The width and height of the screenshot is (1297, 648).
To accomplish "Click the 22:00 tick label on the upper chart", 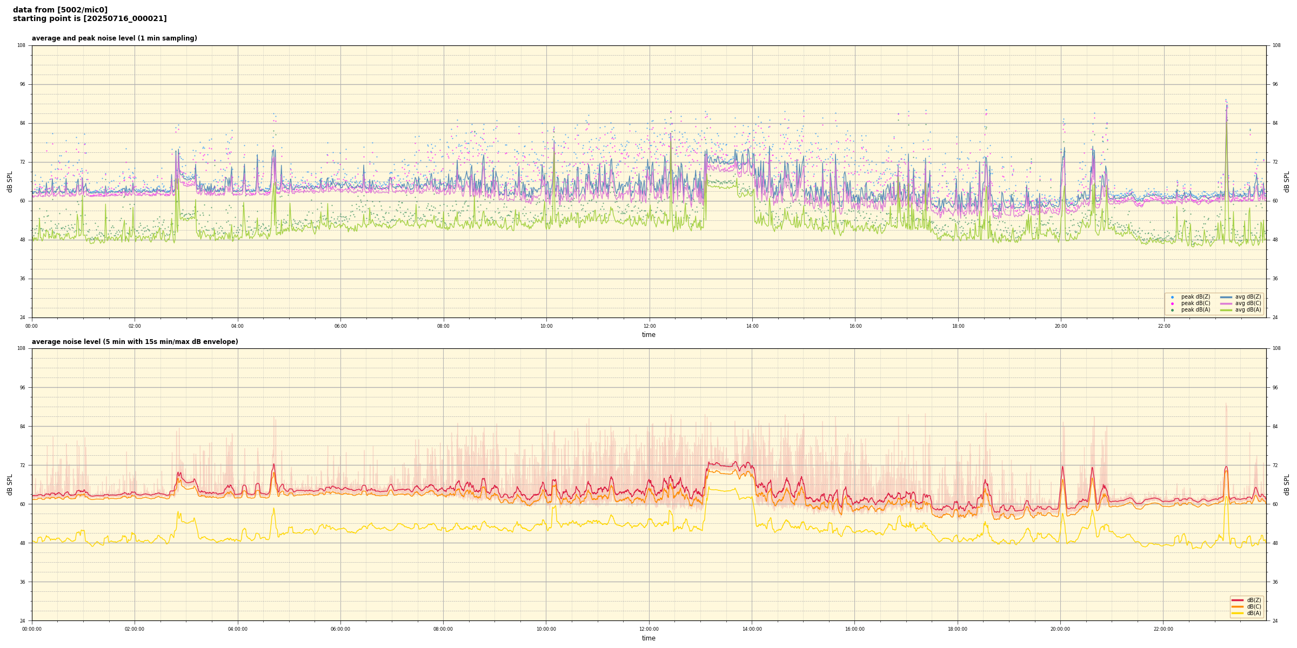I will 1164,326.
